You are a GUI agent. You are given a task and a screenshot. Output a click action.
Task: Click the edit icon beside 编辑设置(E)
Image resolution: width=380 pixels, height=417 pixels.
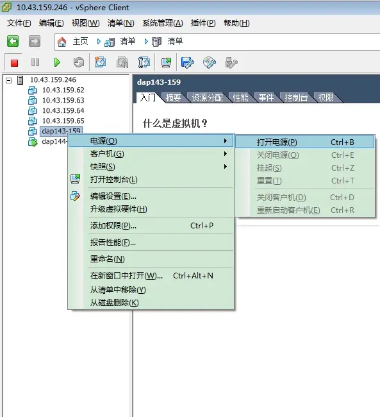point(76,196)
